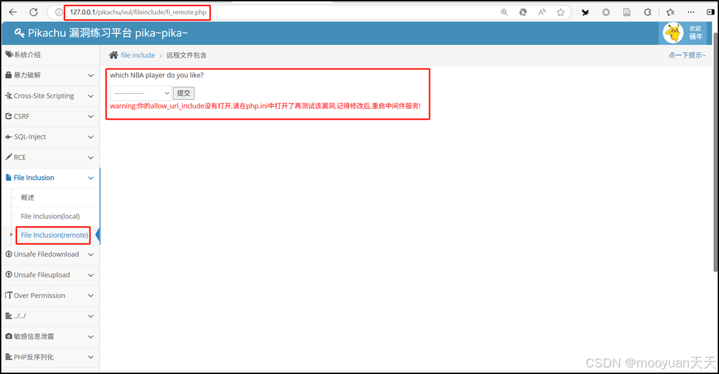Add page to favorites star icon
This screenshot has width=719, height=374.
[561, 12]
